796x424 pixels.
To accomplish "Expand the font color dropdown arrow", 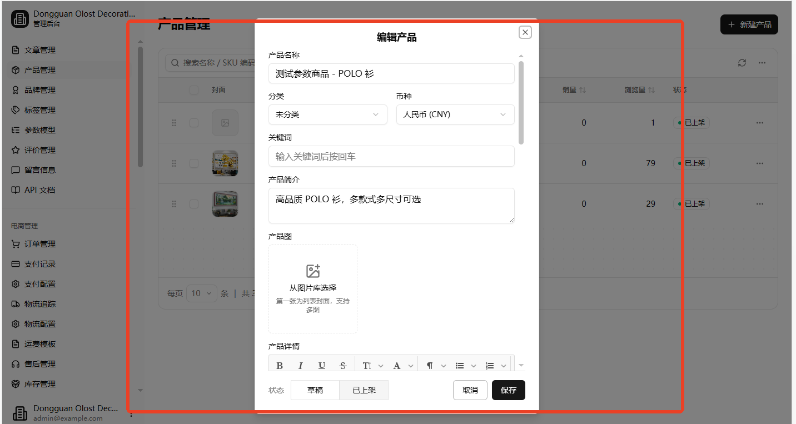I will point(411,366).
